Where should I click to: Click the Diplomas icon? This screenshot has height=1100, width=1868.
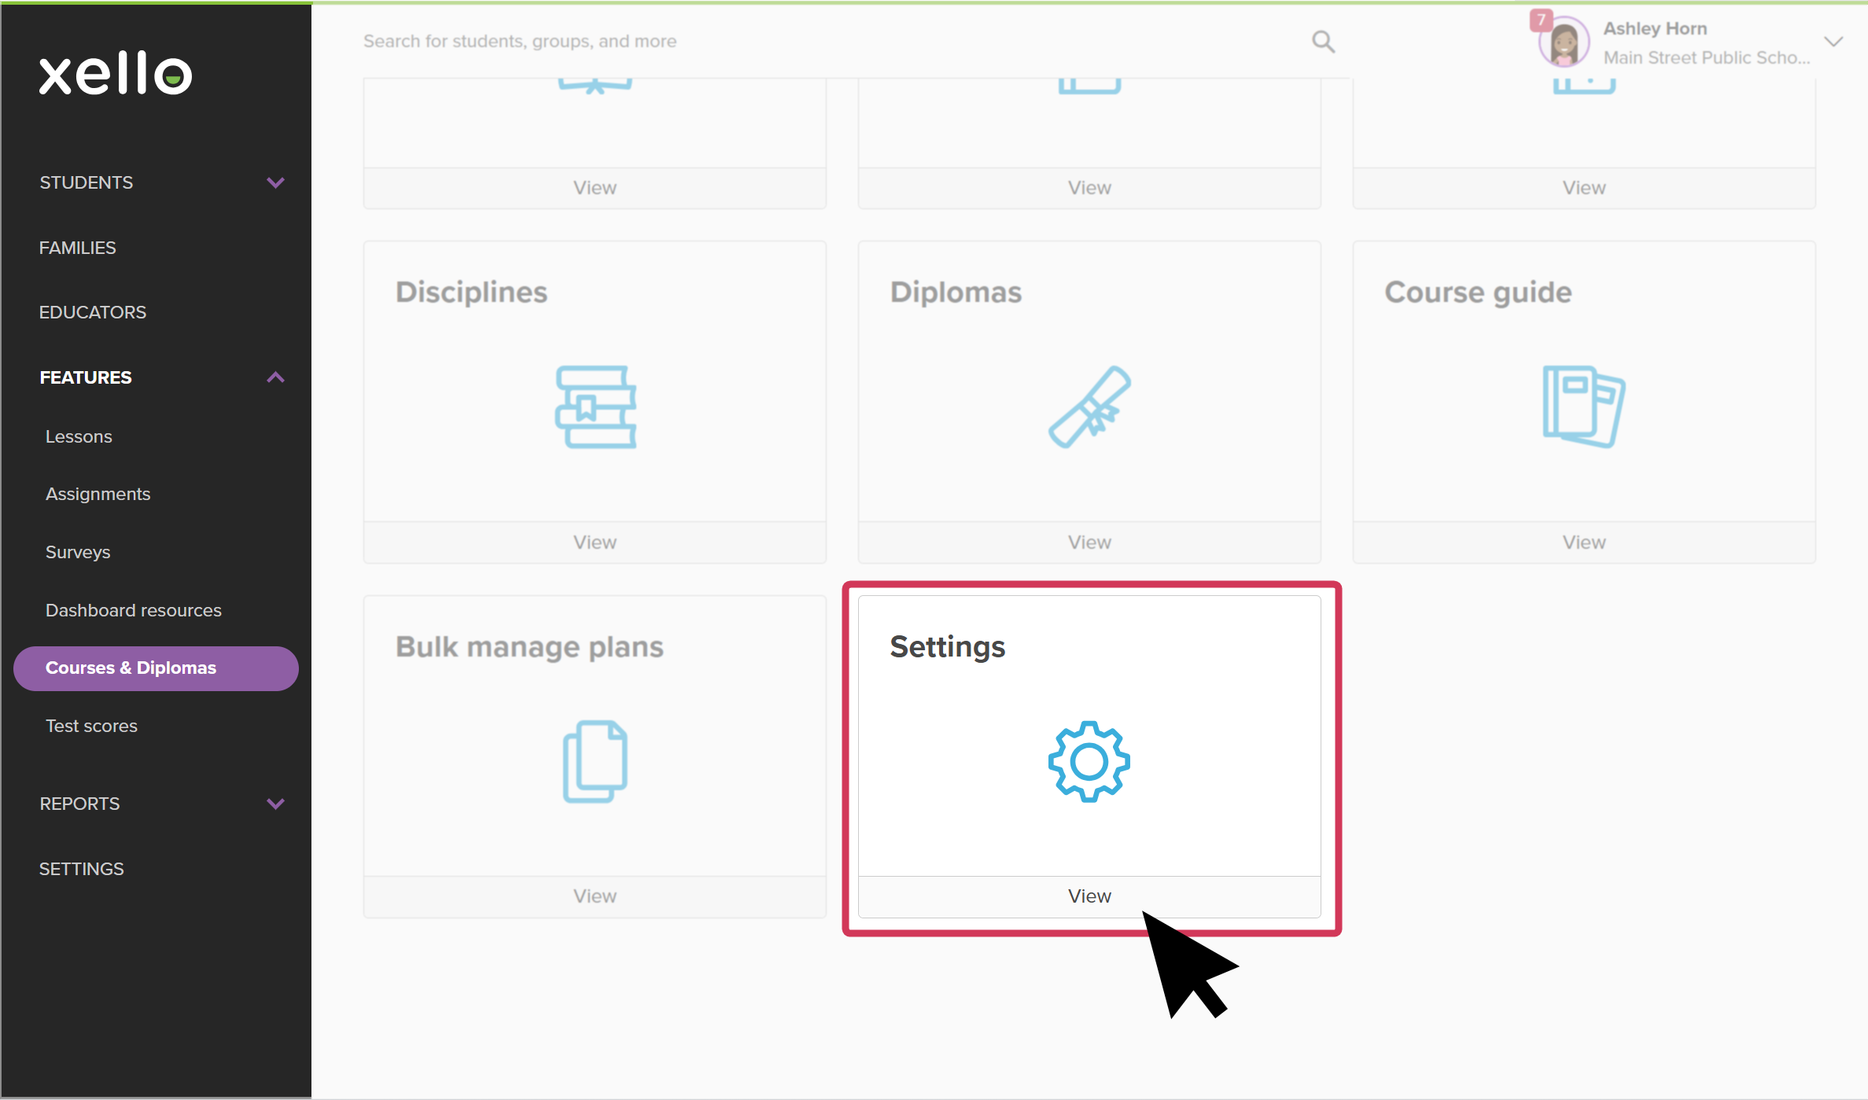point(1087,406)
